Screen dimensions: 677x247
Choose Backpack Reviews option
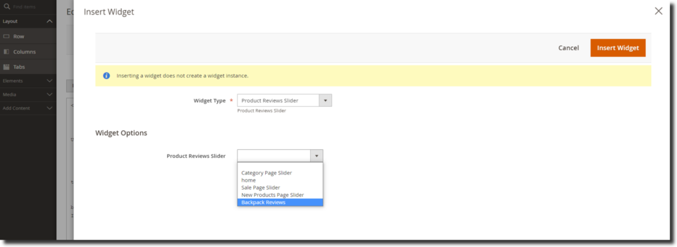click(x=280, y=202)
